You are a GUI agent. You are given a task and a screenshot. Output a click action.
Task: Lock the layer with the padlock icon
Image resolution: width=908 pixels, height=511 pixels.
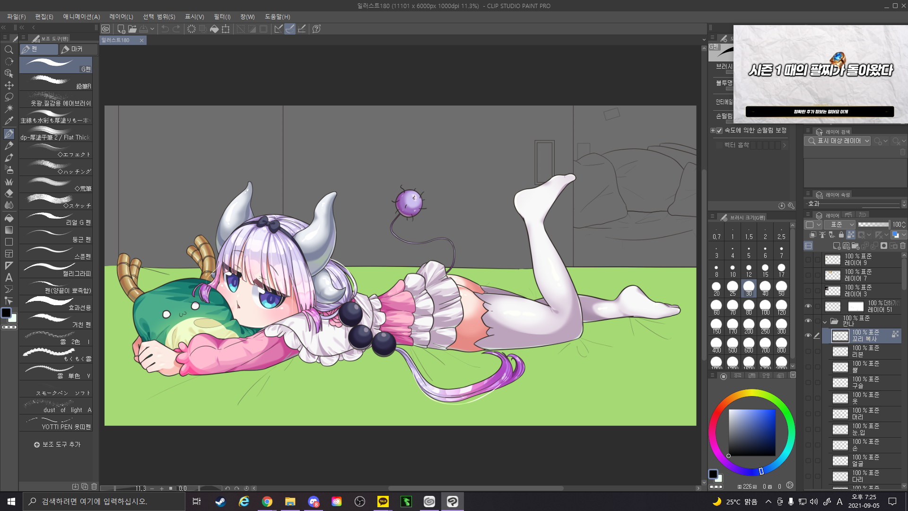841,235
